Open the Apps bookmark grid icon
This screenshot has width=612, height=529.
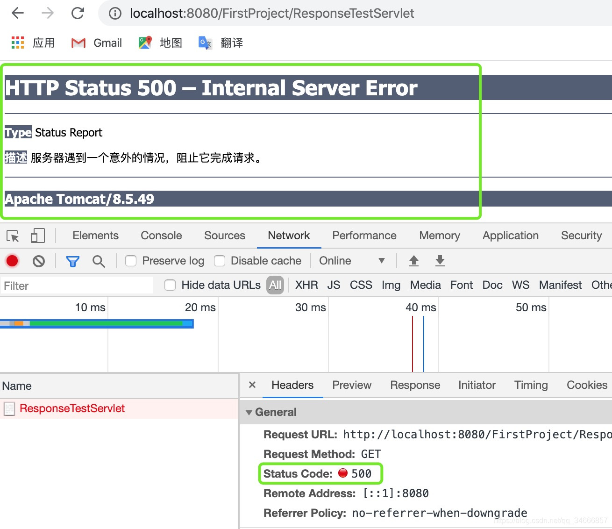click(18, 43)
